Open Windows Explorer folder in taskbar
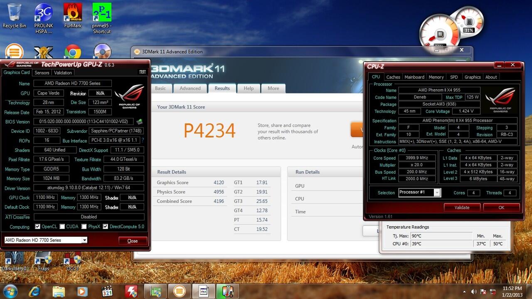The width and height of the screenshot is (532, 299). 59,291
